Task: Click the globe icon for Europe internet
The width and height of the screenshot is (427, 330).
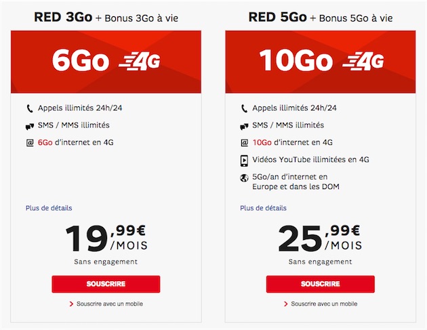Action: pos(244,178)
